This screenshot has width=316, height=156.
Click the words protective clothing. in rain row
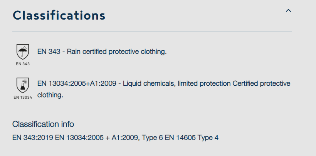(138, 51)
